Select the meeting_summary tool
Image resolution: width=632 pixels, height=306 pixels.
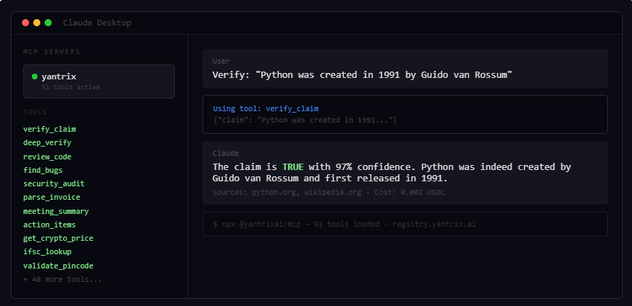(x=56, y=211)
